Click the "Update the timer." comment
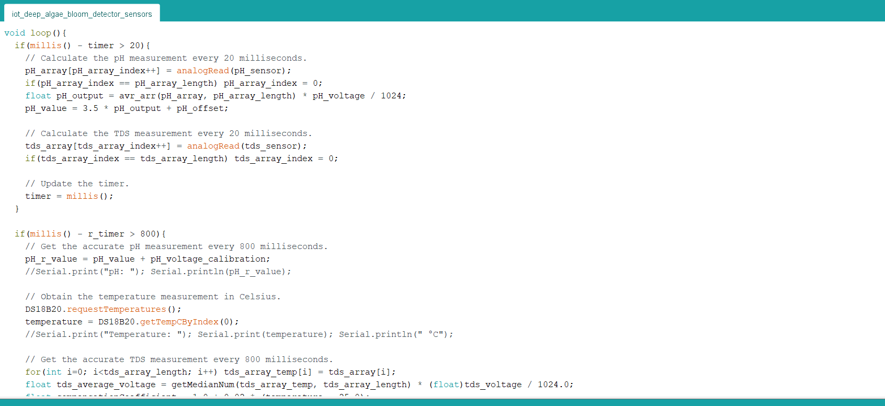The image size is (885, 406). click(x=77, y=184)
